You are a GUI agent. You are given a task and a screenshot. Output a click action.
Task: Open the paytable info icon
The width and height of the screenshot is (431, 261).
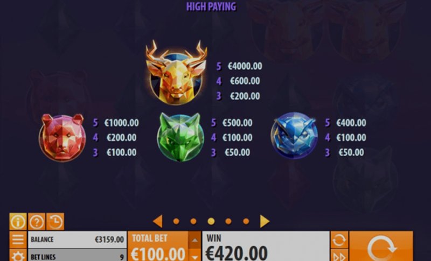18,222
